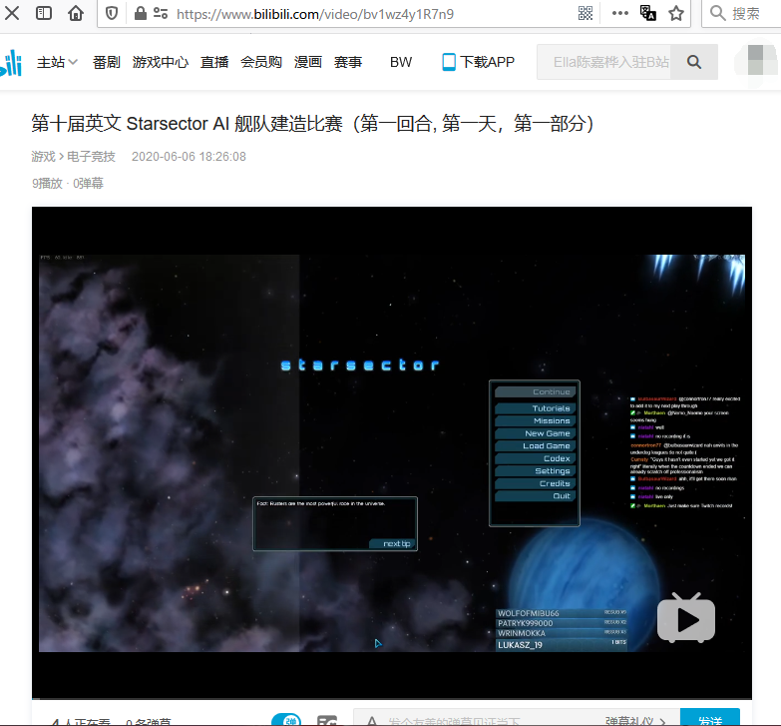Open 游戏中心 in navigation bar

(161, 62)
